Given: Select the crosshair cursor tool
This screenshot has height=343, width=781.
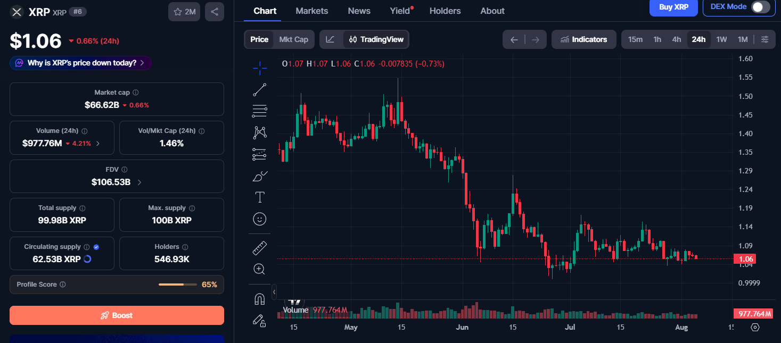Looking at the screenshot, I should (x=260, y=68).
